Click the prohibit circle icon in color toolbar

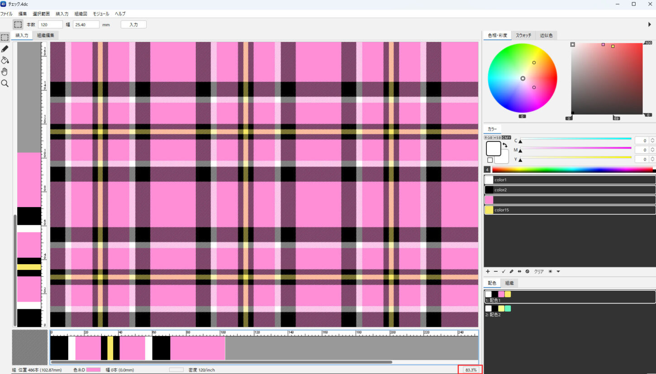coord(527,271)
